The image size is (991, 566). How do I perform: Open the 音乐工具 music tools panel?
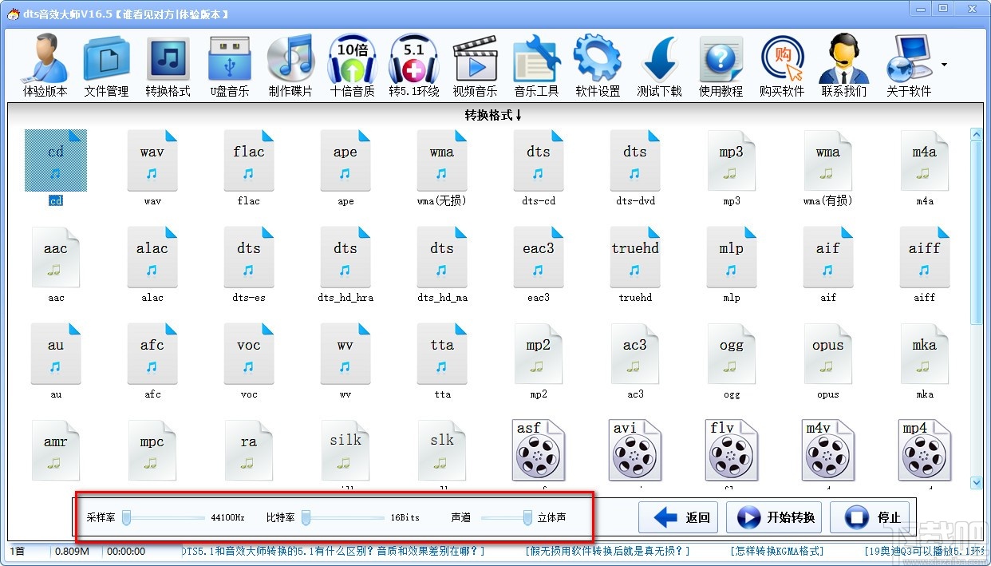(x=536, y=64)
